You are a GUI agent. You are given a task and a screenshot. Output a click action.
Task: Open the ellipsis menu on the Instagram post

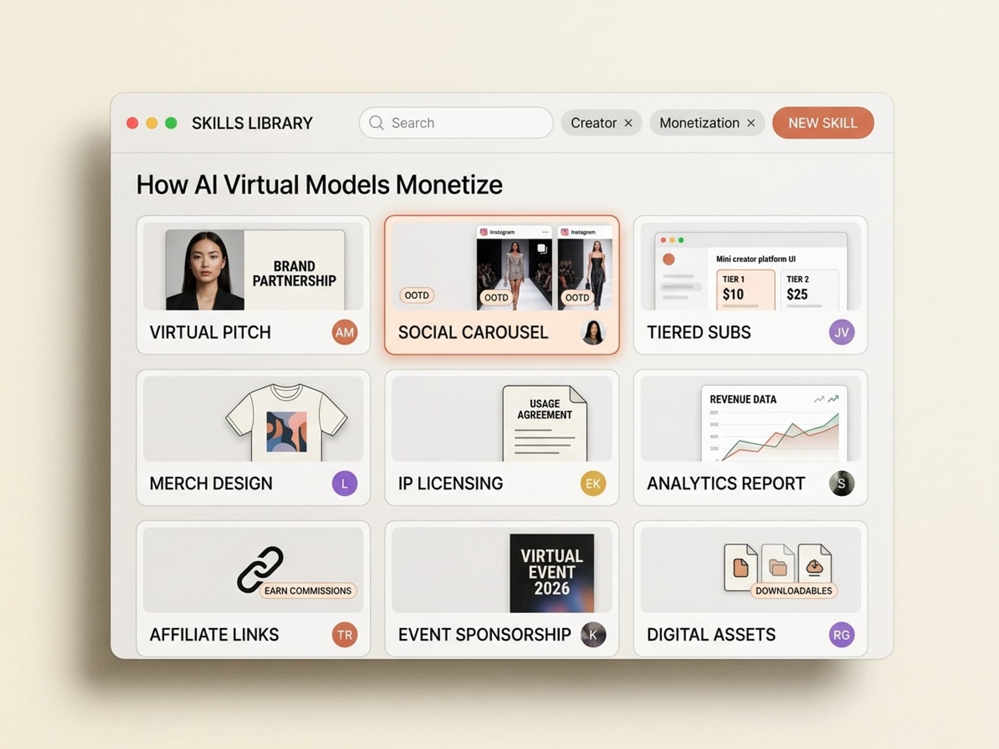point(545,233)
